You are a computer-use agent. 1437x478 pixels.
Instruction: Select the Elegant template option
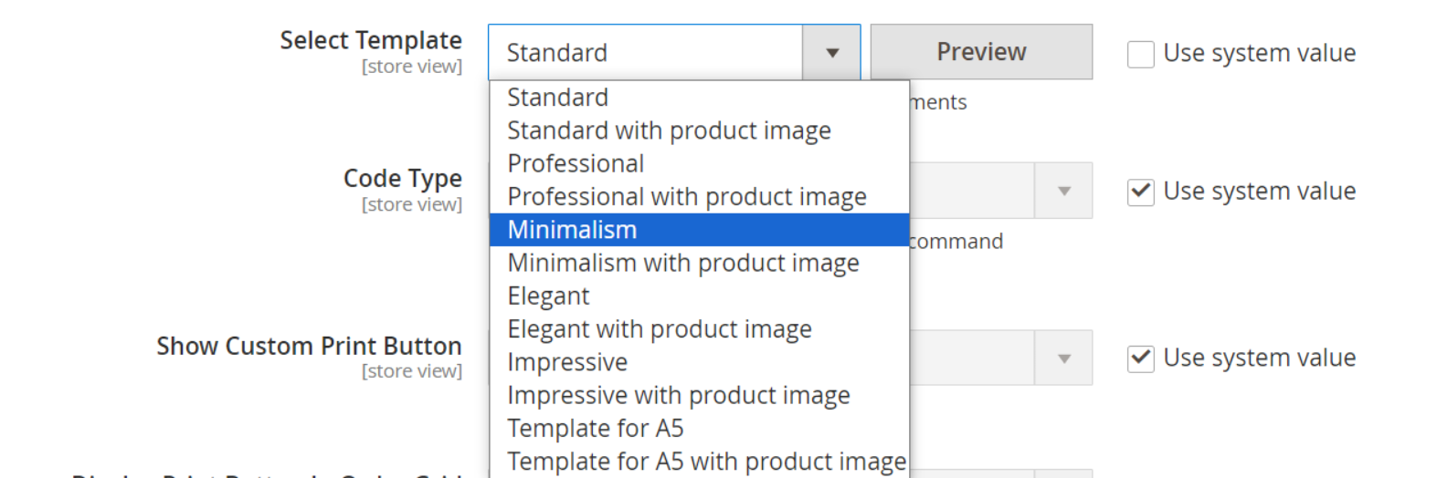tap(548, 296)
